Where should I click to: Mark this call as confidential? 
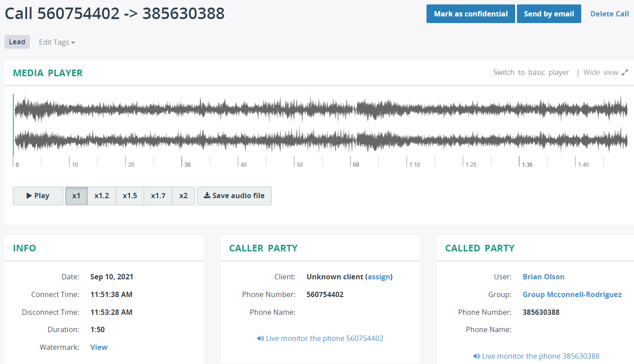pyautogui.click(x=470, y=13)
